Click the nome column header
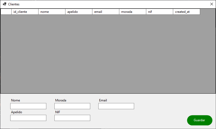 [52, 12]
